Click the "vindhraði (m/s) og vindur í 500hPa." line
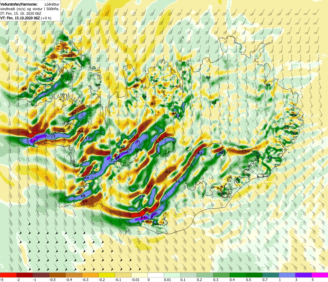 30,9
